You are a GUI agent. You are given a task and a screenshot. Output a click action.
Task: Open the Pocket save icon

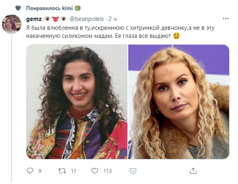pos(133,171)
